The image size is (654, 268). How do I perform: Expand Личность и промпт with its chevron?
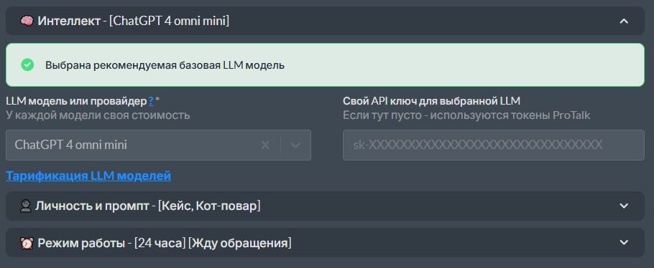coord(624,206)
